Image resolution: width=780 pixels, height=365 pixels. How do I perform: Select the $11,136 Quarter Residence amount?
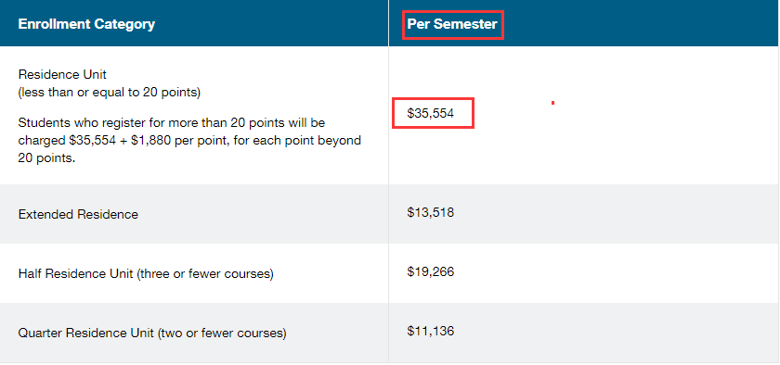[430, 331]
